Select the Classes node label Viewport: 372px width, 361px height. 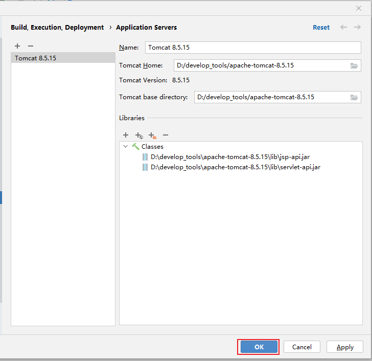152,147
